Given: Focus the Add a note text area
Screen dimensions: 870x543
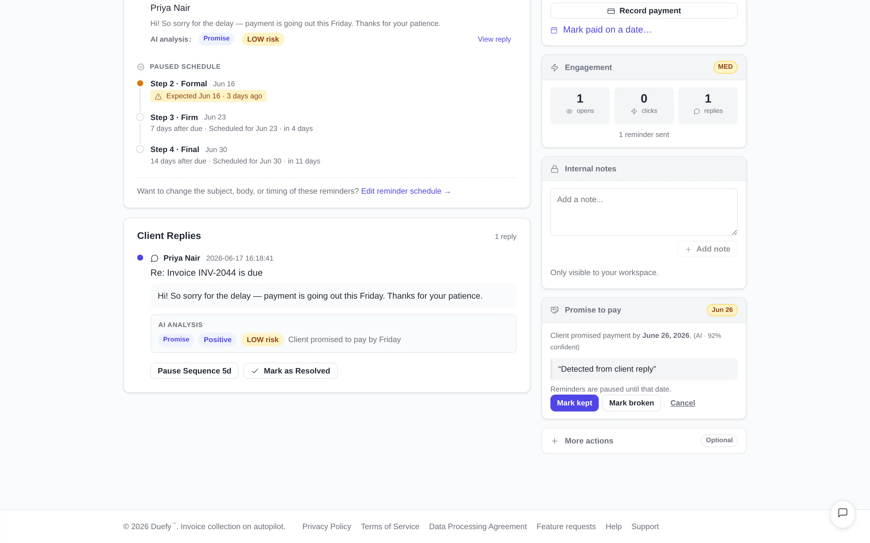Looking at the screenshot, I should (643, 212).
